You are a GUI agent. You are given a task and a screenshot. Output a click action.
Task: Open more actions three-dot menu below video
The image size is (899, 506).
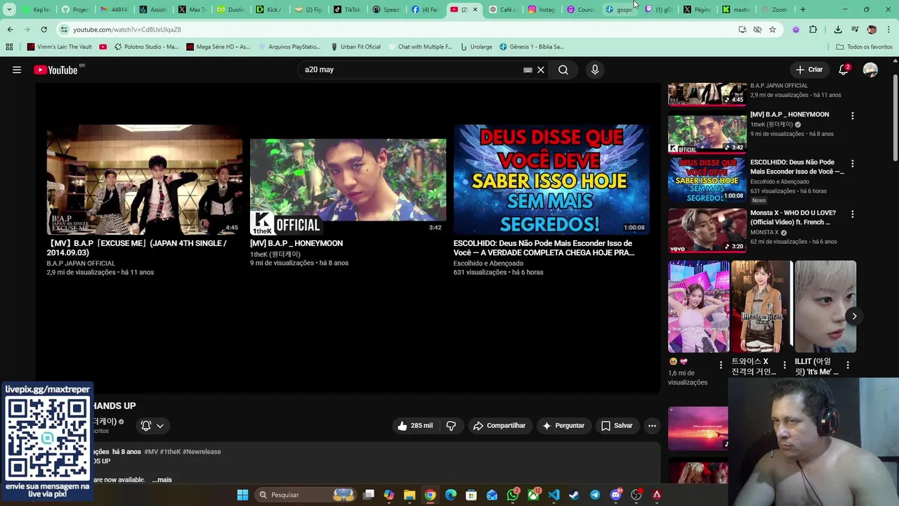tap(652, 425)
